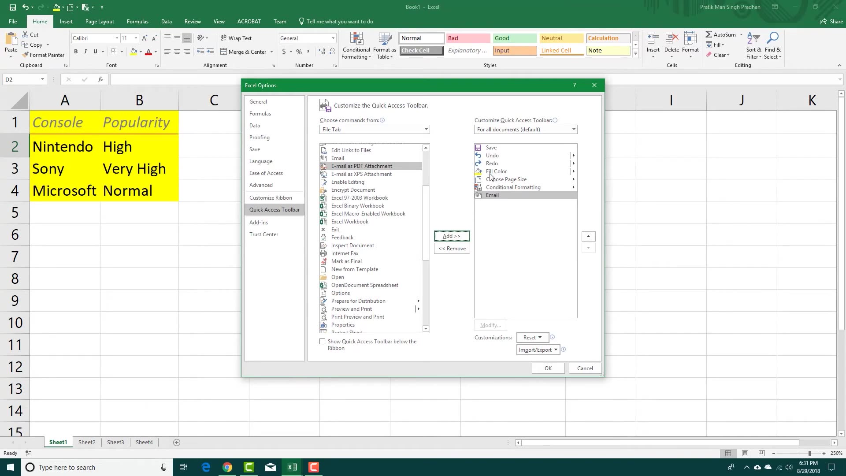Open the Format Painter tool
This screenshot has width=846, height=476.
44,55
